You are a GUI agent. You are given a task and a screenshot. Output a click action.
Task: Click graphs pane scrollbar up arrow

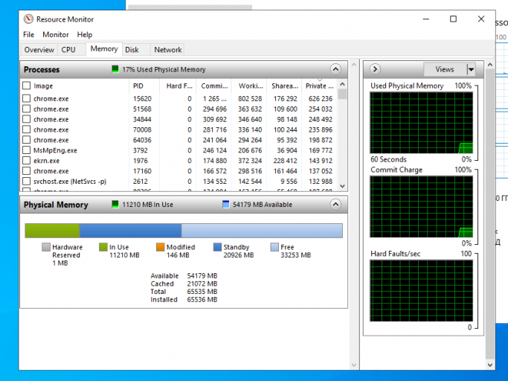[490, 65]
